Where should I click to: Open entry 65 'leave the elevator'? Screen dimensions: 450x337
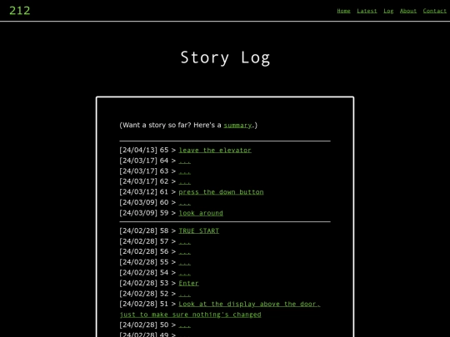coord(215,150)
